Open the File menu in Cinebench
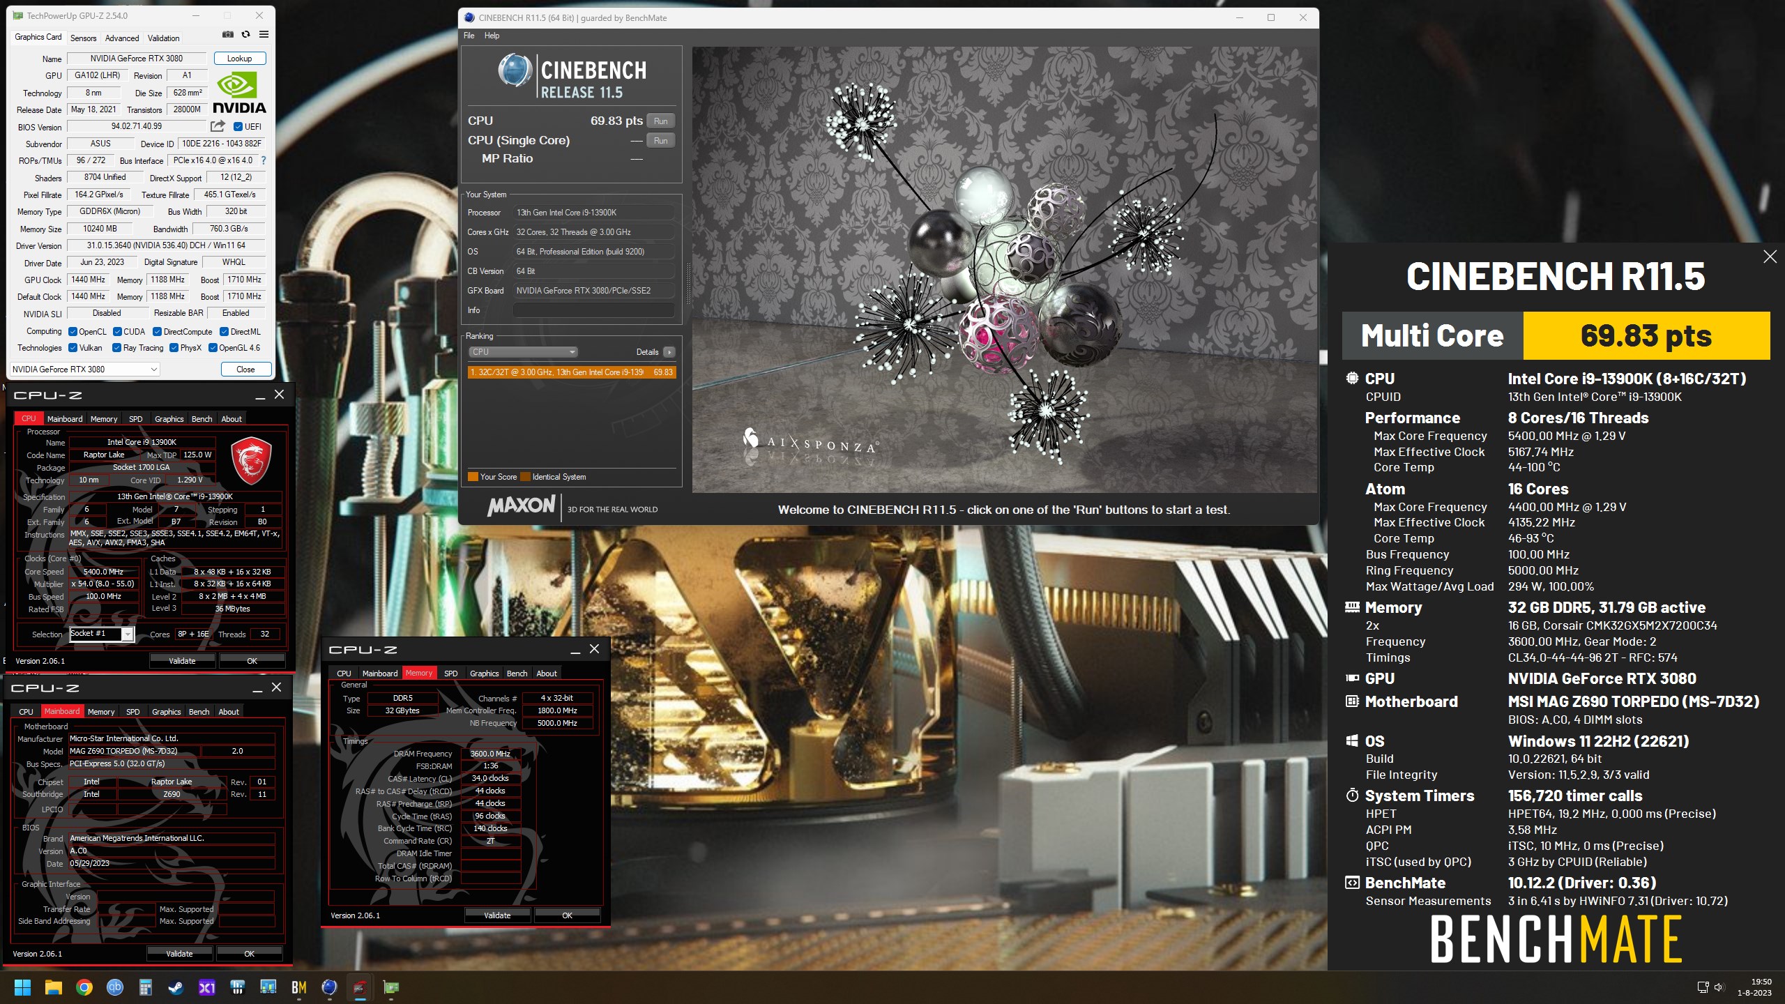 tap(469, 36)
